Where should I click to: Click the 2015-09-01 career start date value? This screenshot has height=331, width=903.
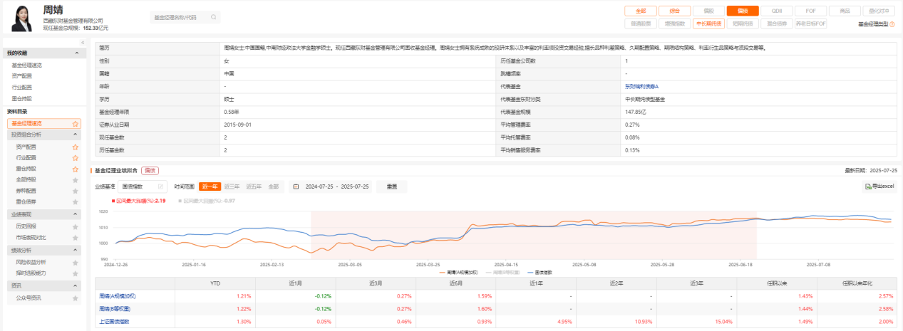tap(238, 124)
